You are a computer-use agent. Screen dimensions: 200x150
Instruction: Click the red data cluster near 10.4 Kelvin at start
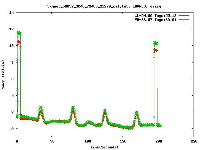pos(19,42)
